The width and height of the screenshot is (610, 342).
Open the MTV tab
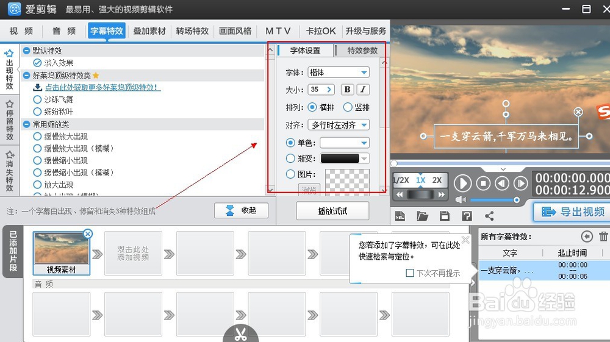(x=278, y=30)
